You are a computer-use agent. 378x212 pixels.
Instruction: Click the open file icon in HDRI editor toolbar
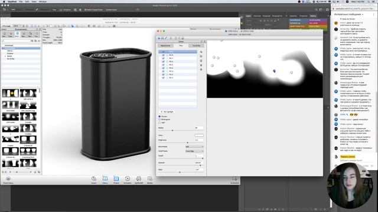click(x=159, y=38)
